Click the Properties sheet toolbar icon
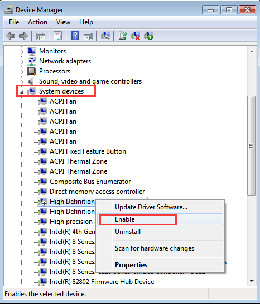Viewport: 260px width, 304px height. tap(57, 36)
